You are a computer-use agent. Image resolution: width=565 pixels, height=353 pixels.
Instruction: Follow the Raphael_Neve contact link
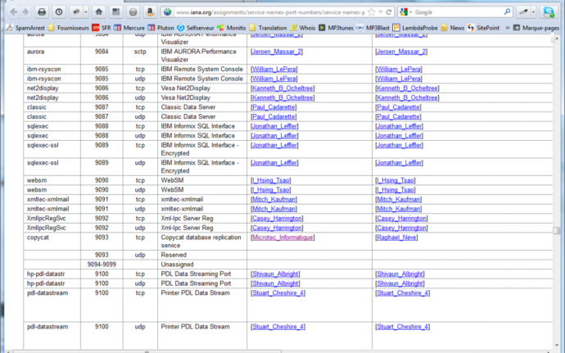[x=396, y=238]
